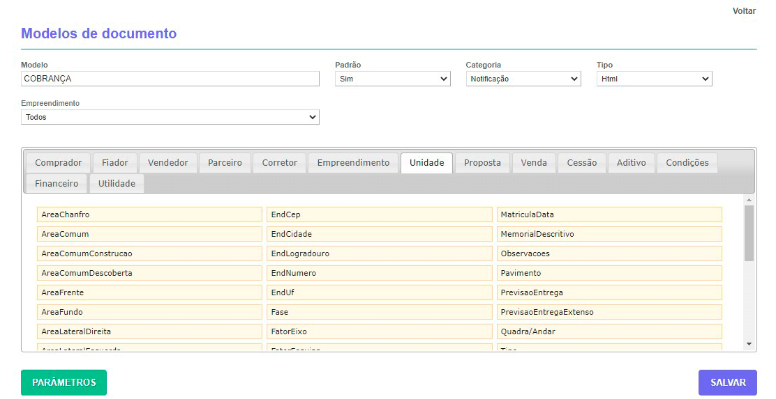Open the Vendedor tab
The image size is (776, 399).
click(168, 163)
